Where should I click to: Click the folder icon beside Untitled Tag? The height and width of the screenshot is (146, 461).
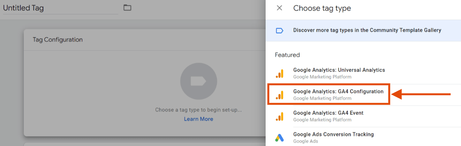coord(127,8)
